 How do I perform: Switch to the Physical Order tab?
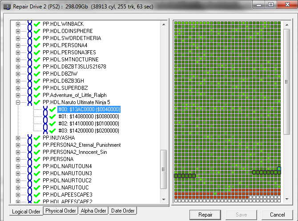(60, 211)
